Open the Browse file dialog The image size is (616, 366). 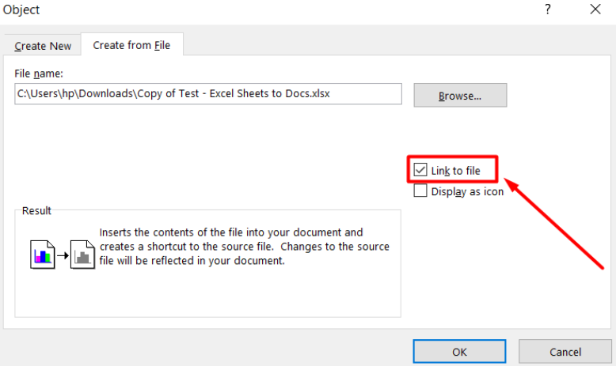point(460,96)
